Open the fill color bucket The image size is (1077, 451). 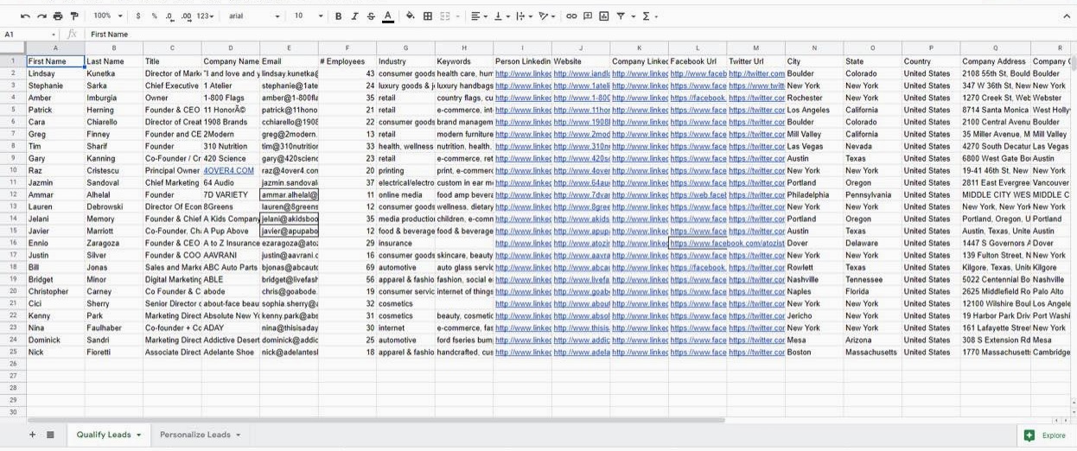click(410, 16)
